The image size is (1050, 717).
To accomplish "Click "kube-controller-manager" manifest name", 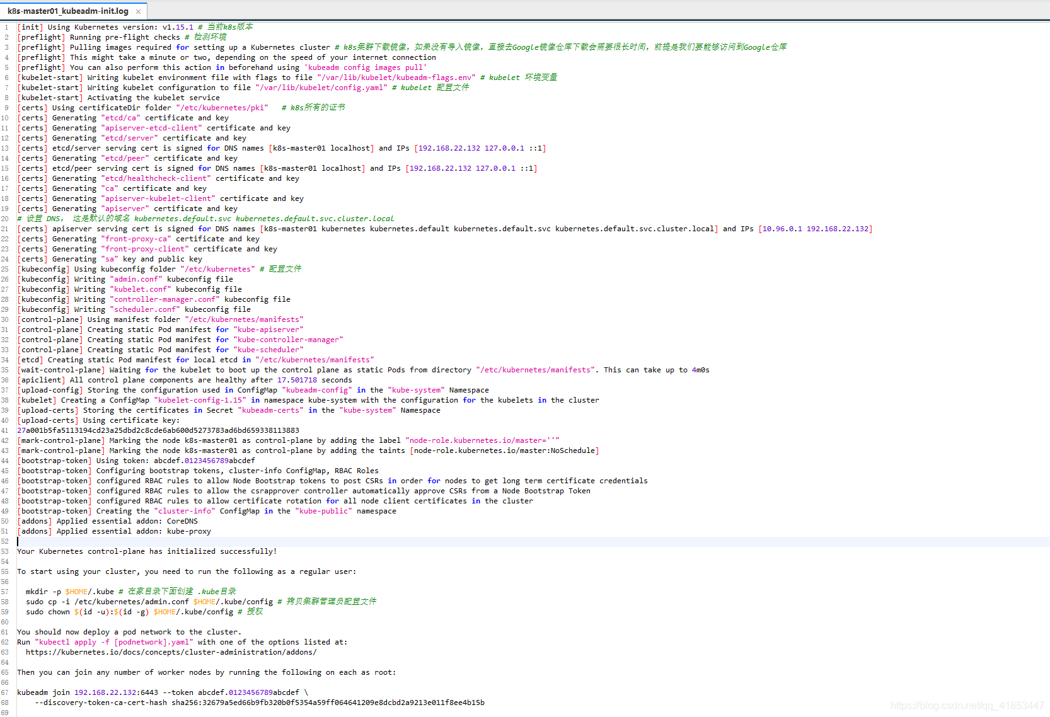I will click(x=288, y=340).
